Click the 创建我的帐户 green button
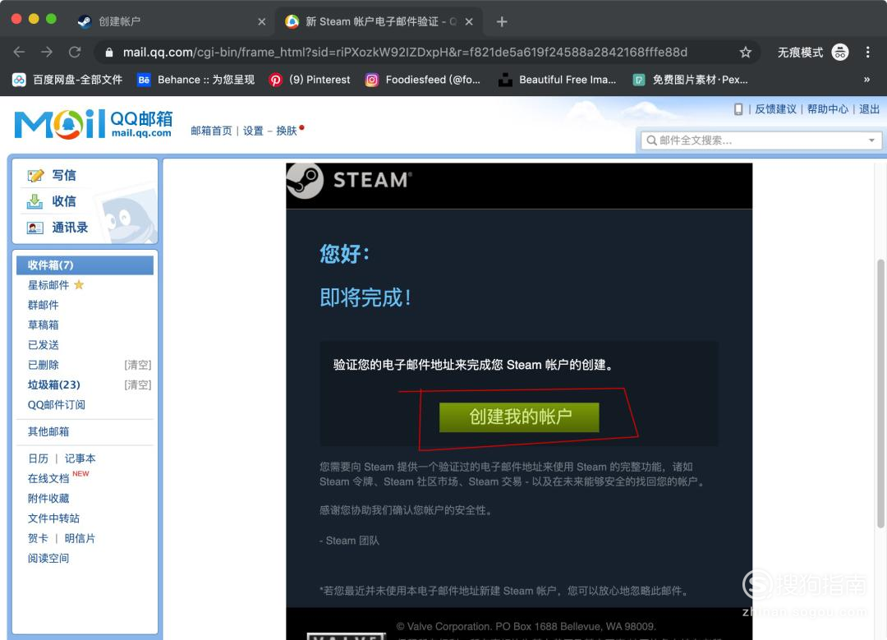Viewport: 887px width, 640px height. pos(521,418)
